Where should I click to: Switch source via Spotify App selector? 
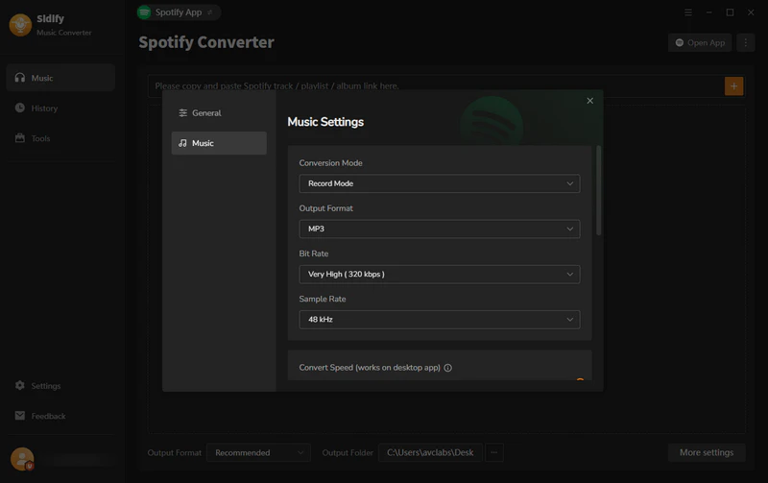click(x=179, y=12)
